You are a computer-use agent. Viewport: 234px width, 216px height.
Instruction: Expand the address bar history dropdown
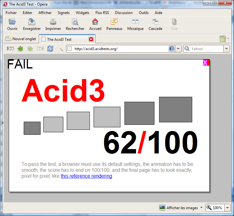point(178,49)
